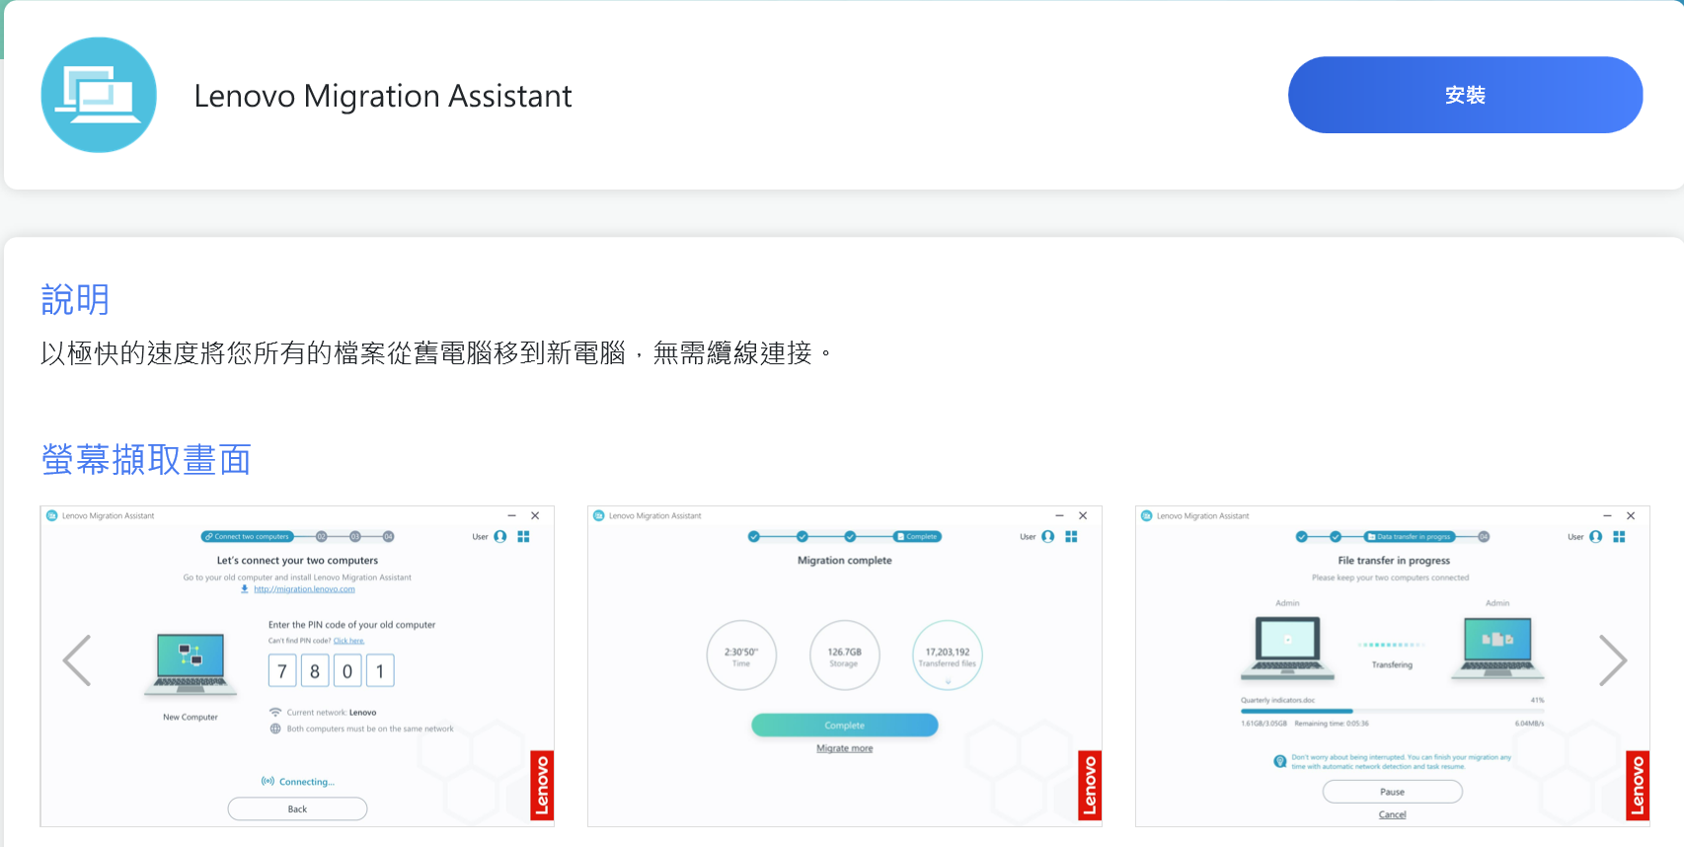This screenshot has width=1684, height=847.
Task: Click the 說明 section heading
Action: [75, 299]
